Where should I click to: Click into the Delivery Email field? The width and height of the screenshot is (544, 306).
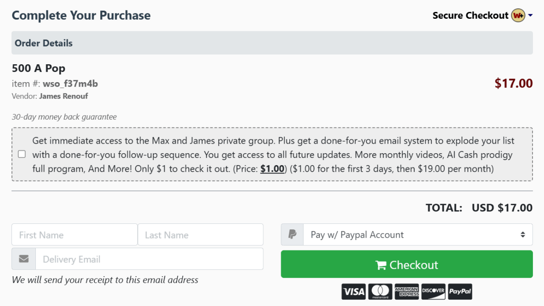tap(149, 259)
